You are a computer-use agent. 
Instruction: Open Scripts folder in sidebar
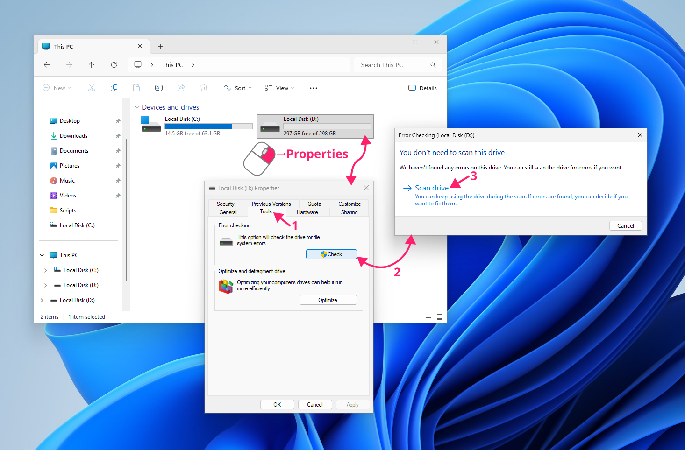(x=68, y=211)
